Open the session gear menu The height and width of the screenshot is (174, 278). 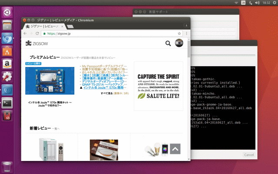tap(274, 3)
